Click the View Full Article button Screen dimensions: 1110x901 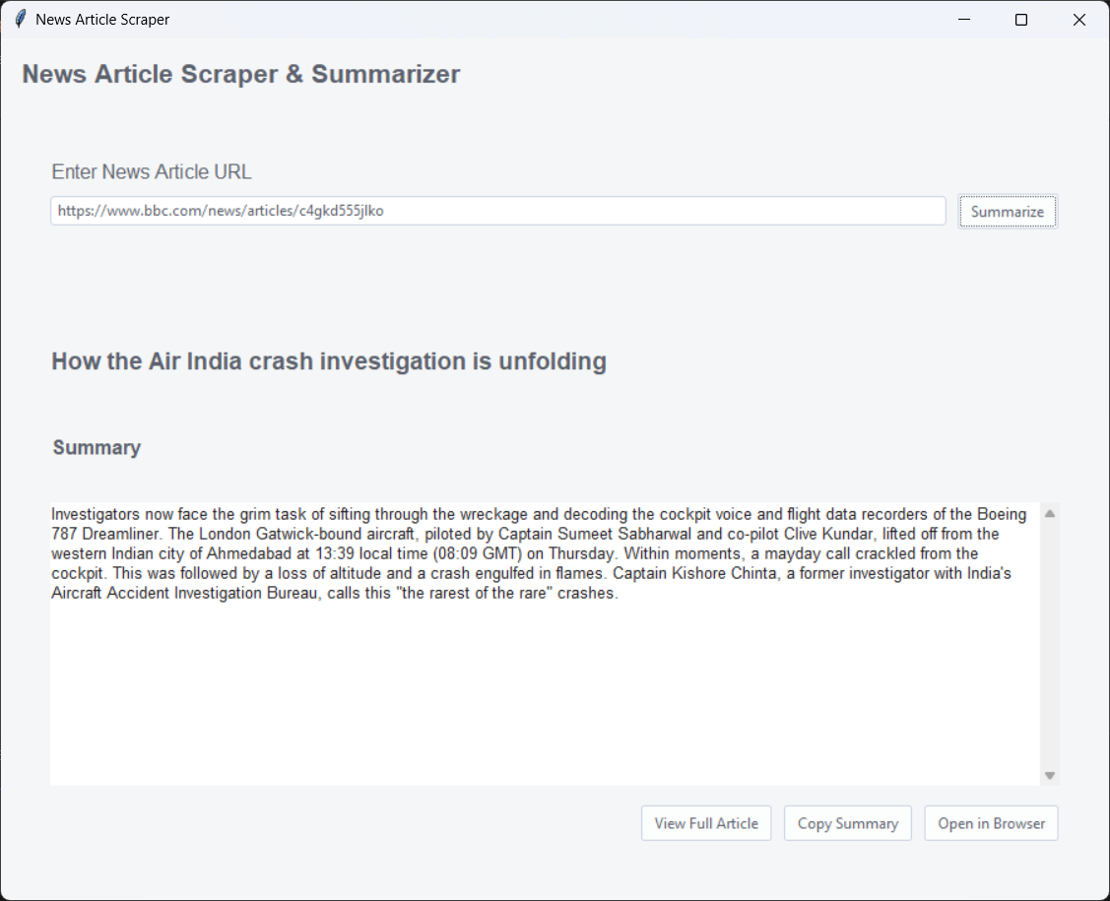[x=705, y=823]
